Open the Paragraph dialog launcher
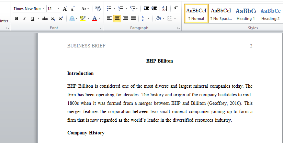The height and width of the screenshot is (143, 283). [x=178, y=28]
